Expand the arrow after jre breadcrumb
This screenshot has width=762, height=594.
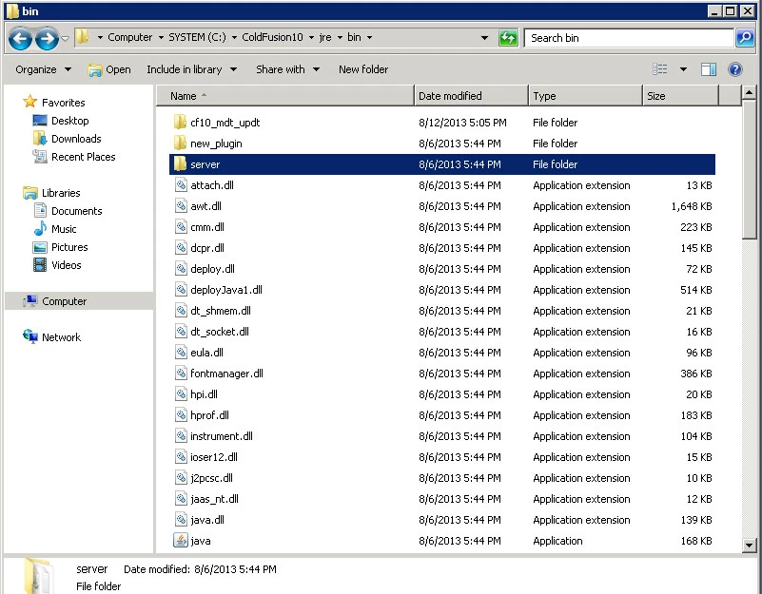(x=340, y=37)
